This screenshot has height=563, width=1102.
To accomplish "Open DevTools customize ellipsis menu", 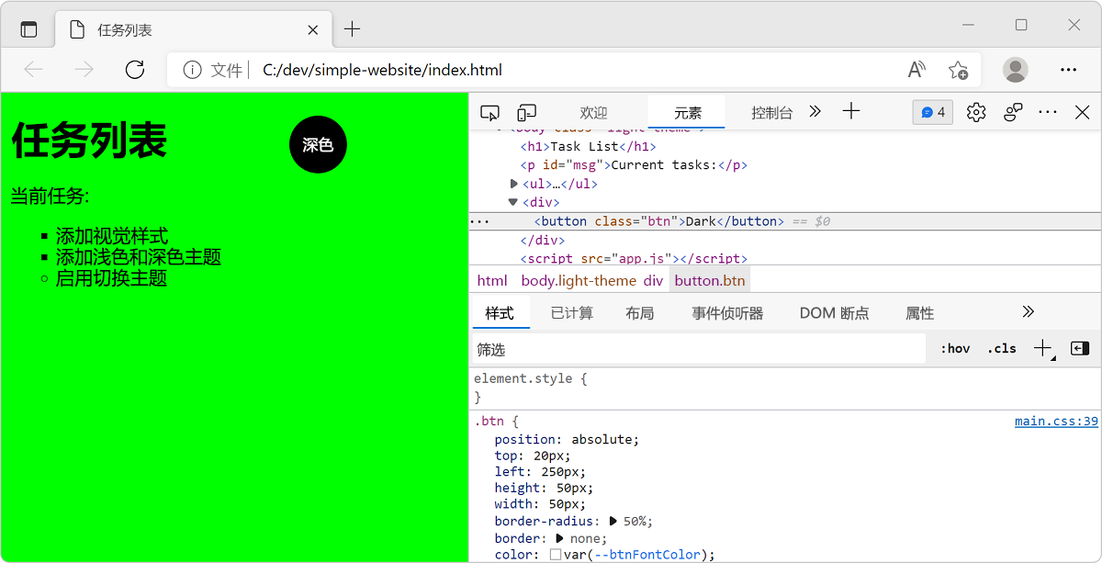I will [1048, 112].
